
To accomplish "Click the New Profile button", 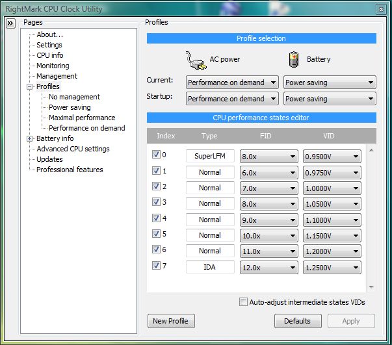I will point(171,321).
